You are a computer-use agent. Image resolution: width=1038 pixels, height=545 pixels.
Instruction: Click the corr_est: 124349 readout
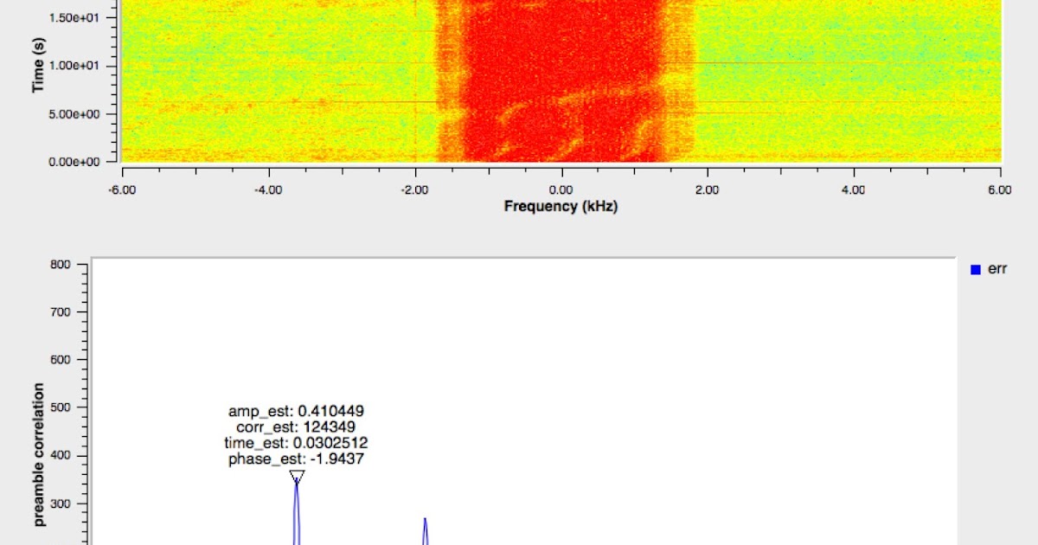[298, 427]
